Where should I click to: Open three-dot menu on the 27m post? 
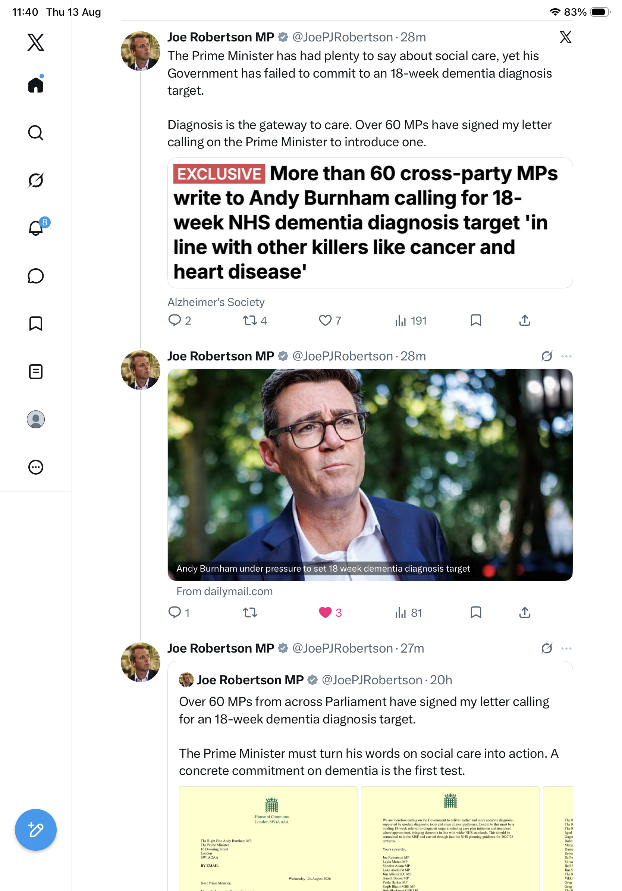pyautogui.click(x=566, y=648)
